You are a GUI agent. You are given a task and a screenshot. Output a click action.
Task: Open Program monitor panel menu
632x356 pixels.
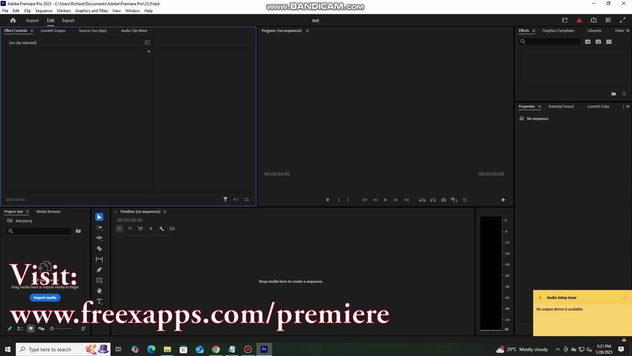click(x=307, y=31)
